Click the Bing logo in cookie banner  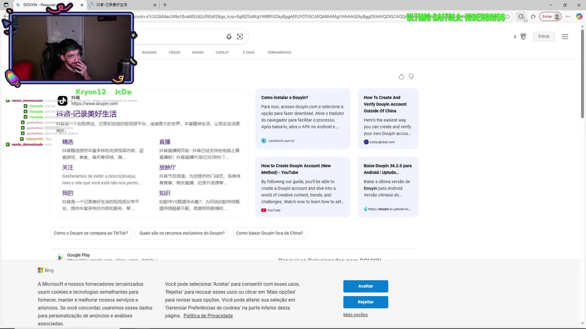click(x=46, y=271)
